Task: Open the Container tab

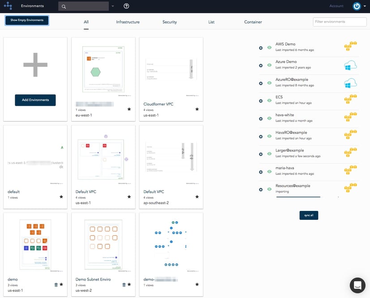Action: [x=253, y=21]
